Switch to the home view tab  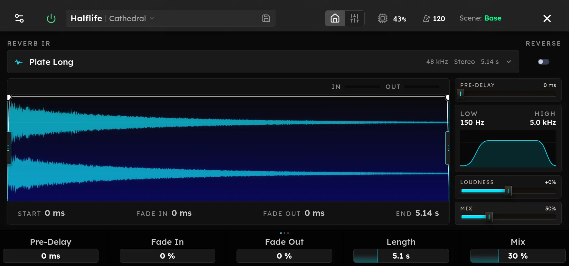pos(335,18)
